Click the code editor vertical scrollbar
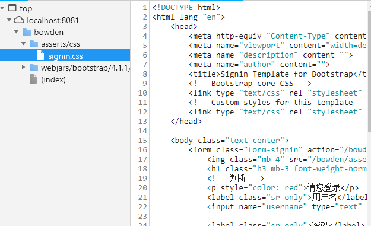This screenshot has height=226, width=371. (x=369, y=71)
